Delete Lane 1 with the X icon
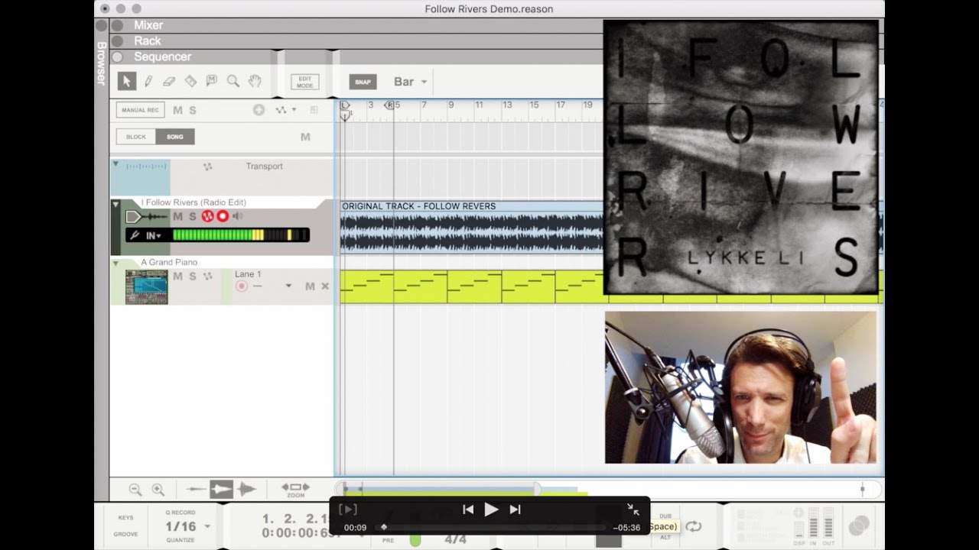Screen dimensions: 979x550 (325, 286)
